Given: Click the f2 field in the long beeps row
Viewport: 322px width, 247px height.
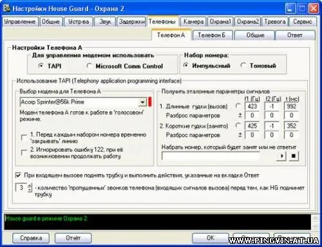Looking at the screenshot, I should 272,106.
